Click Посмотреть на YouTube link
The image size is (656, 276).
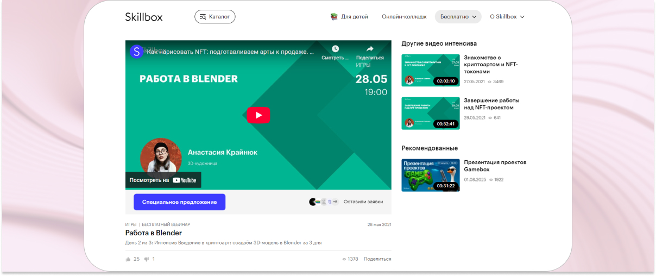pos(163,180)
